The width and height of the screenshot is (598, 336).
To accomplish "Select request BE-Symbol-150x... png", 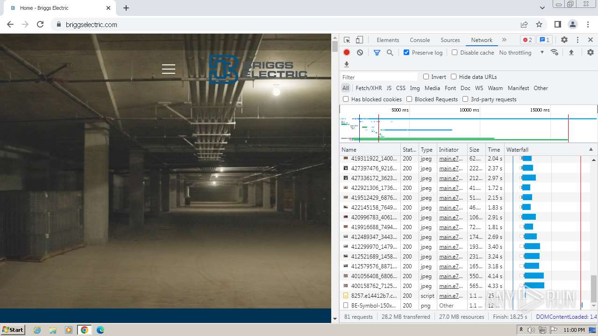I will pyautogui.click(x=374, y=305).
